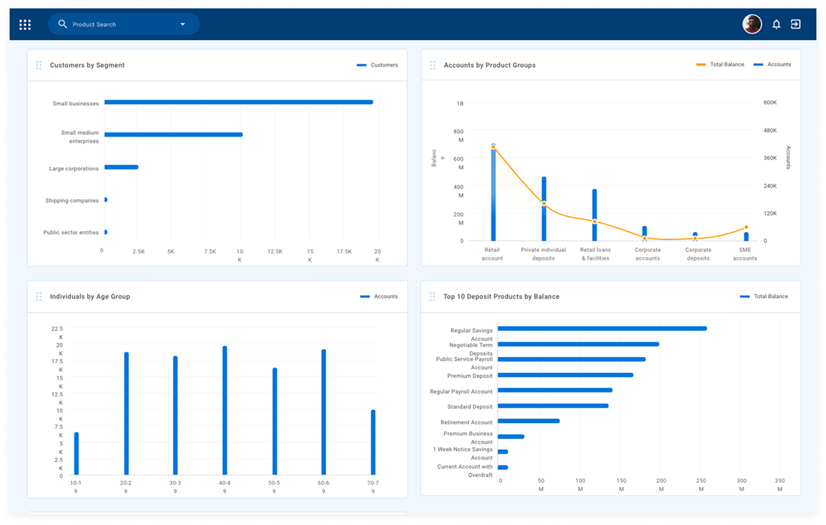Click the SME accounts orange data point
This screenshot has width=826, height=525.
(746, 227)
